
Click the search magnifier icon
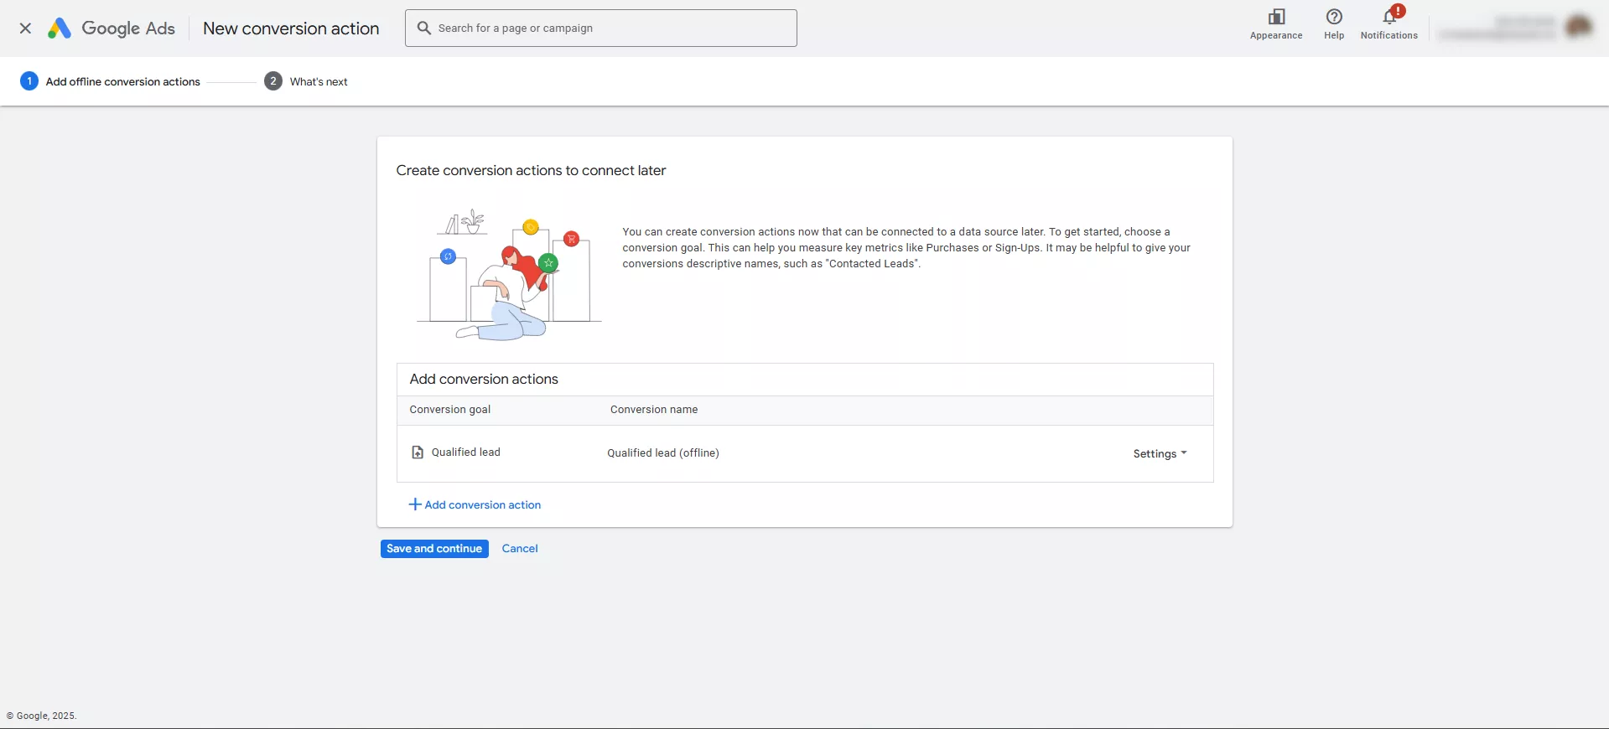click(x=424, y=28)
